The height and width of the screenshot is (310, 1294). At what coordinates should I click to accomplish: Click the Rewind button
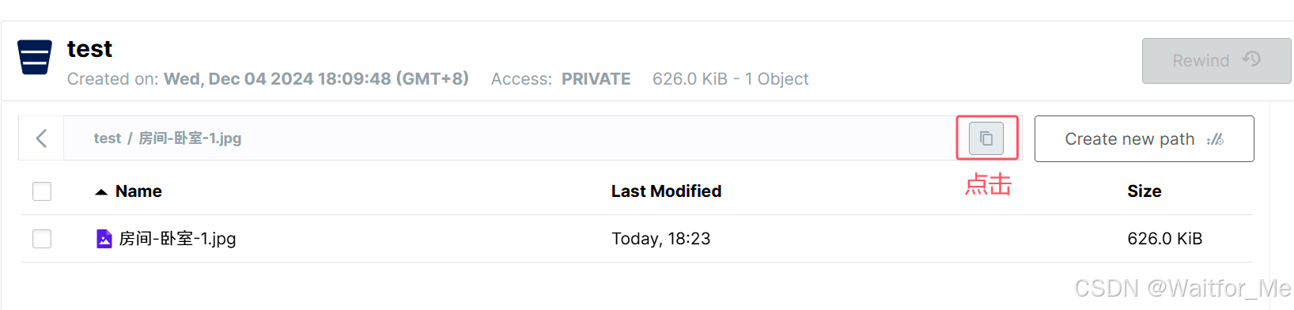point(1216,61)
